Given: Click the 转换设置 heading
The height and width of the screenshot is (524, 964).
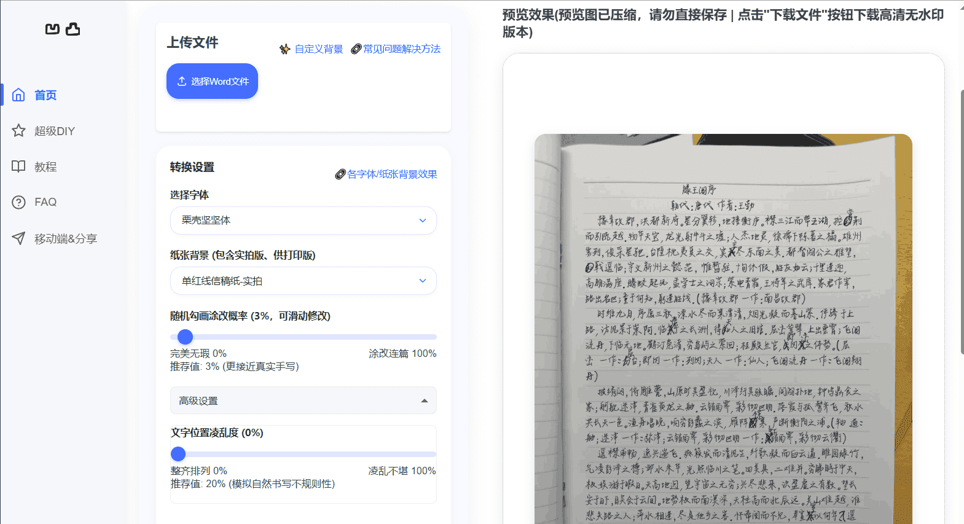Looking at the screenshot, I should 192,167.
